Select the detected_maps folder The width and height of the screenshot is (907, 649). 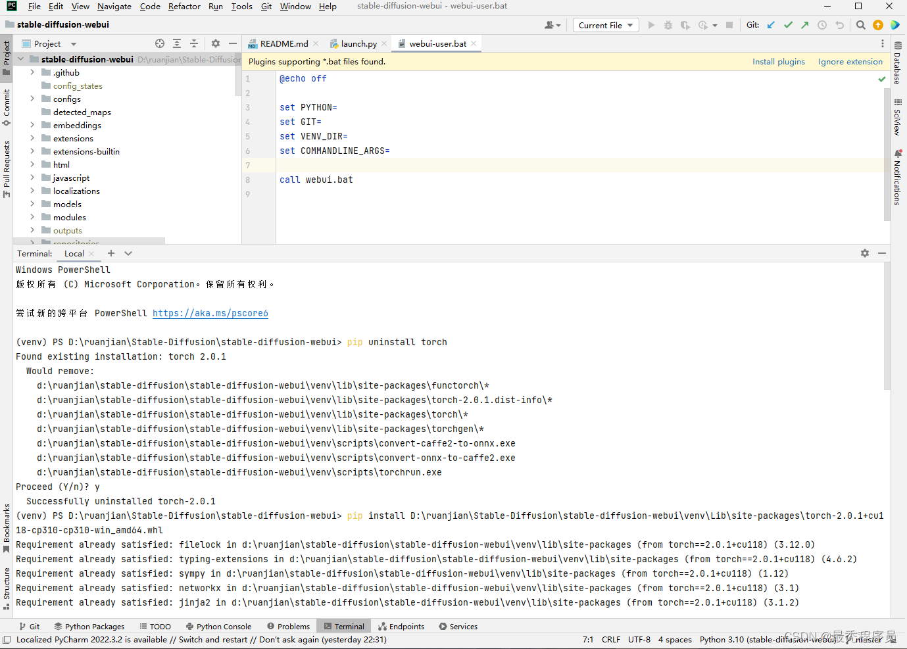click(x=82, y=112)
